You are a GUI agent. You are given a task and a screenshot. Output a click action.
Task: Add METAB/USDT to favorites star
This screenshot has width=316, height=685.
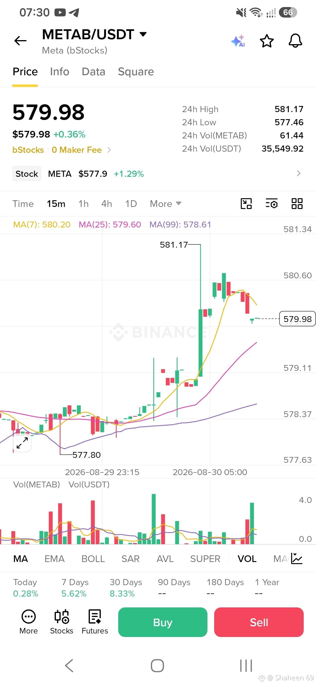coord(267,41)
